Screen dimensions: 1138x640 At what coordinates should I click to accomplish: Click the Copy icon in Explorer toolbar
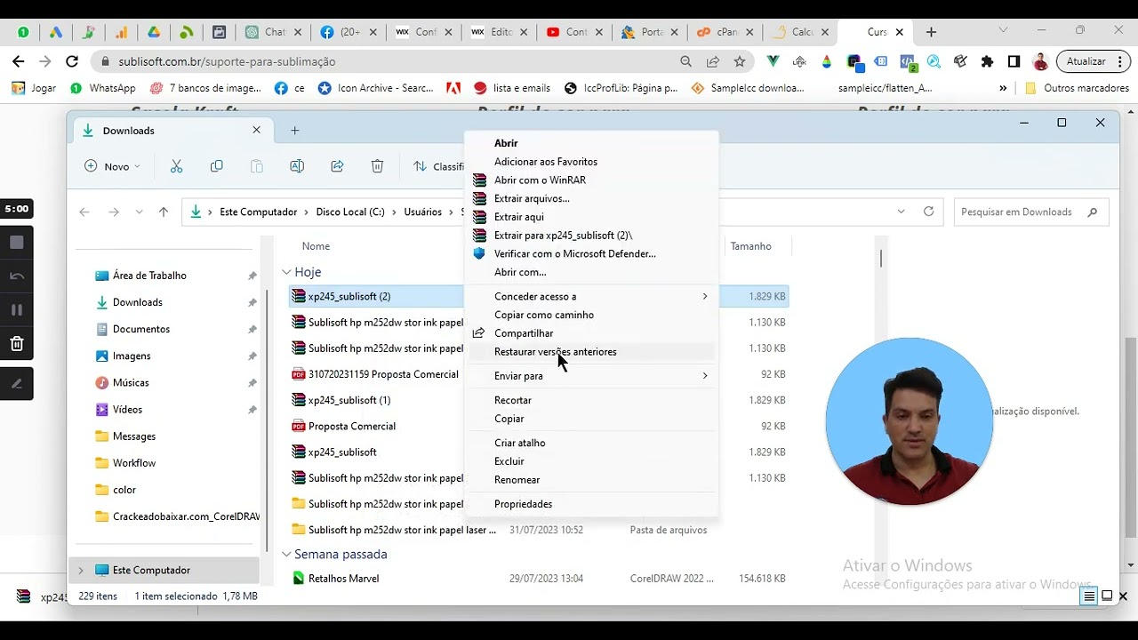click(x=216, y=166)
